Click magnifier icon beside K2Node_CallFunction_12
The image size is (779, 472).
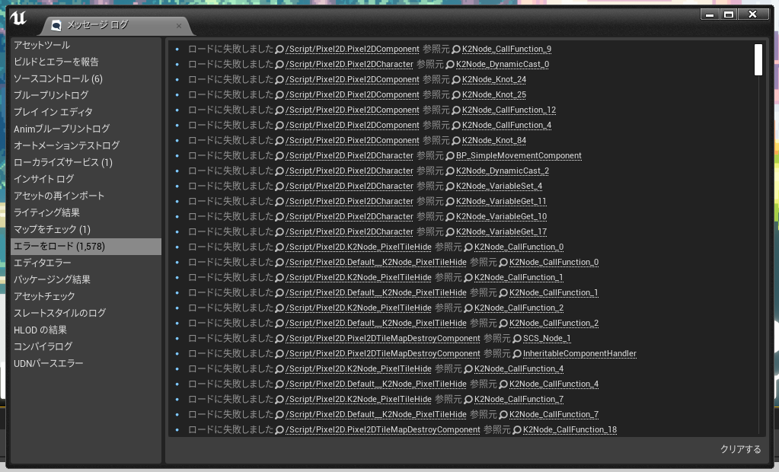point(456,110)
